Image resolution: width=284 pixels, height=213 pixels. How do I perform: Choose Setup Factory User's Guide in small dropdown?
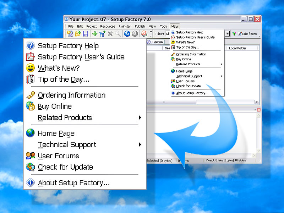point(197,37)
